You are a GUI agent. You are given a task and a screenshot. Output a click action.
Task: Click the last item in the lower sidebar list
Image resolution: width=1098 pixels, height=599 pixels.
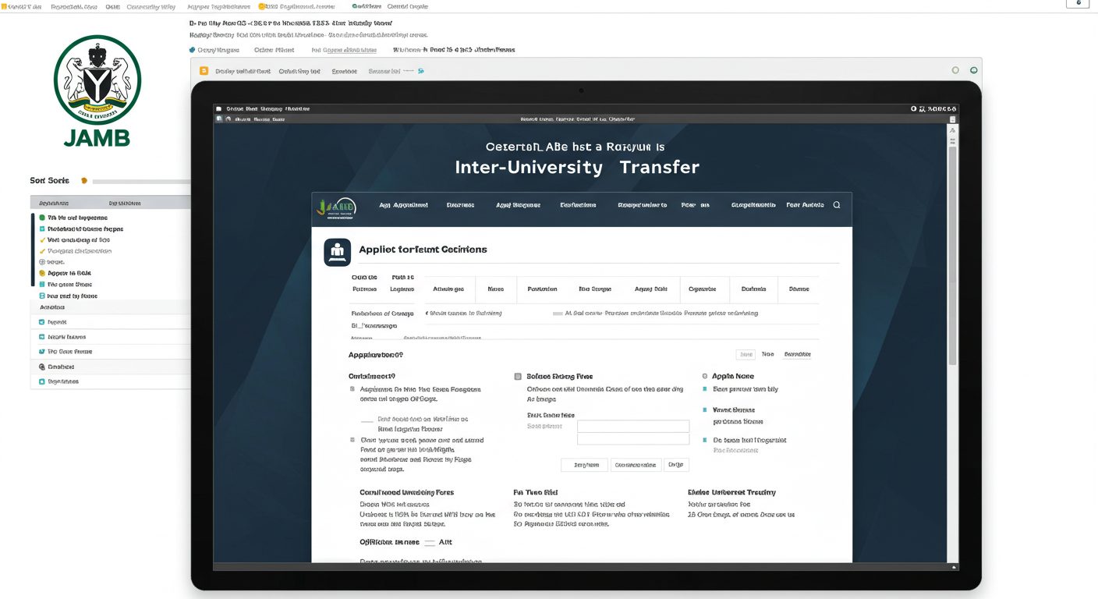pyautogui.click(x=110, y=381)
